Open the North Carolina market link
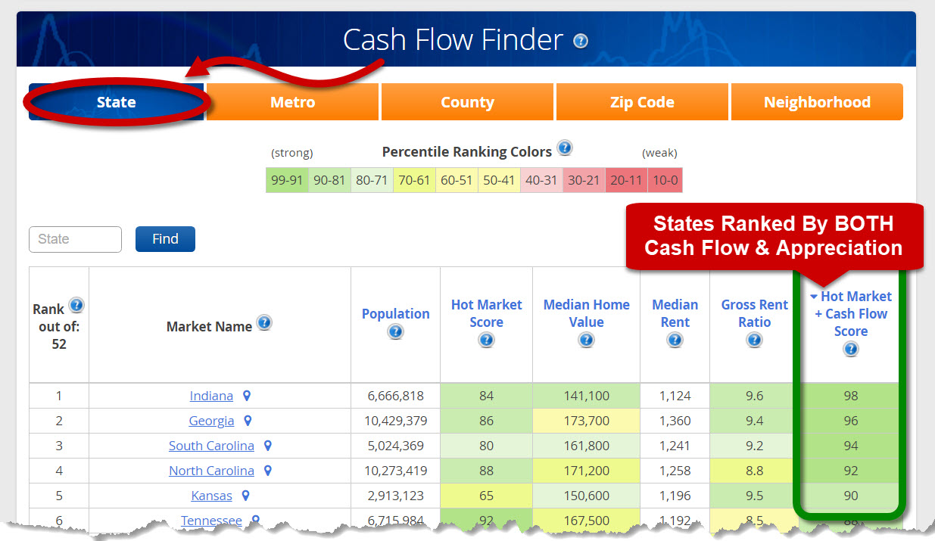 pyautogui.click(x=211, y=471)
